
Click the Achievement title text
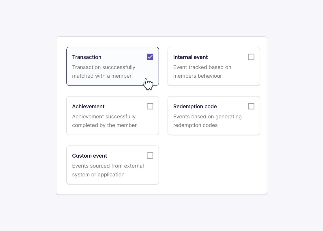88,106
